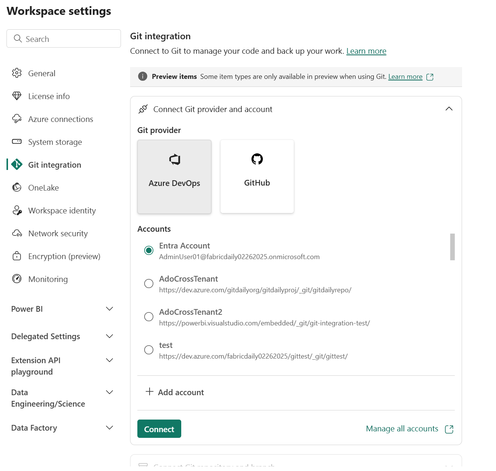The image size is (496, 471).
Task: Click the Connect Git provider and account title
Action: pyautogui.click(x=213, y=109)
